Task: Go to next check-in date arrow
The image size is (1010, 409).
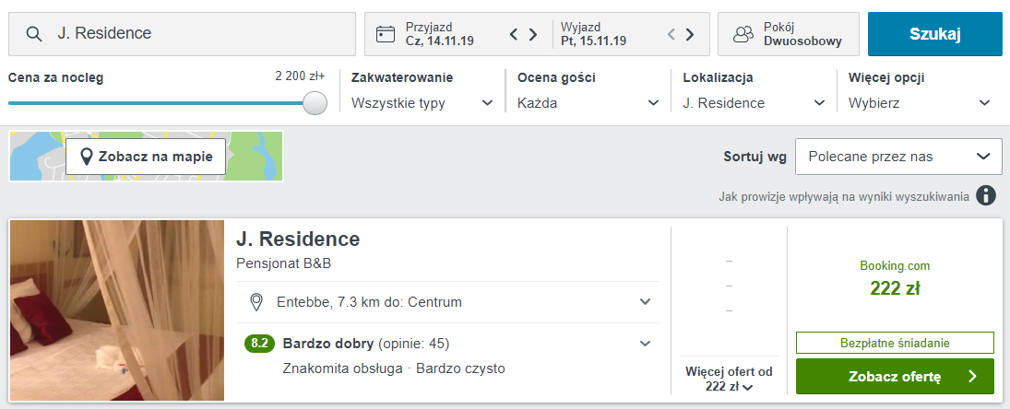Action: (532, 35)
